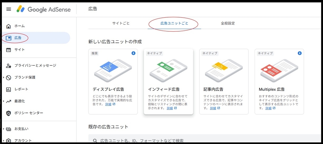The image size is (323, 144).
Task: Click the 既存の広告ユニット heading
Action: (x=108, y=127)
